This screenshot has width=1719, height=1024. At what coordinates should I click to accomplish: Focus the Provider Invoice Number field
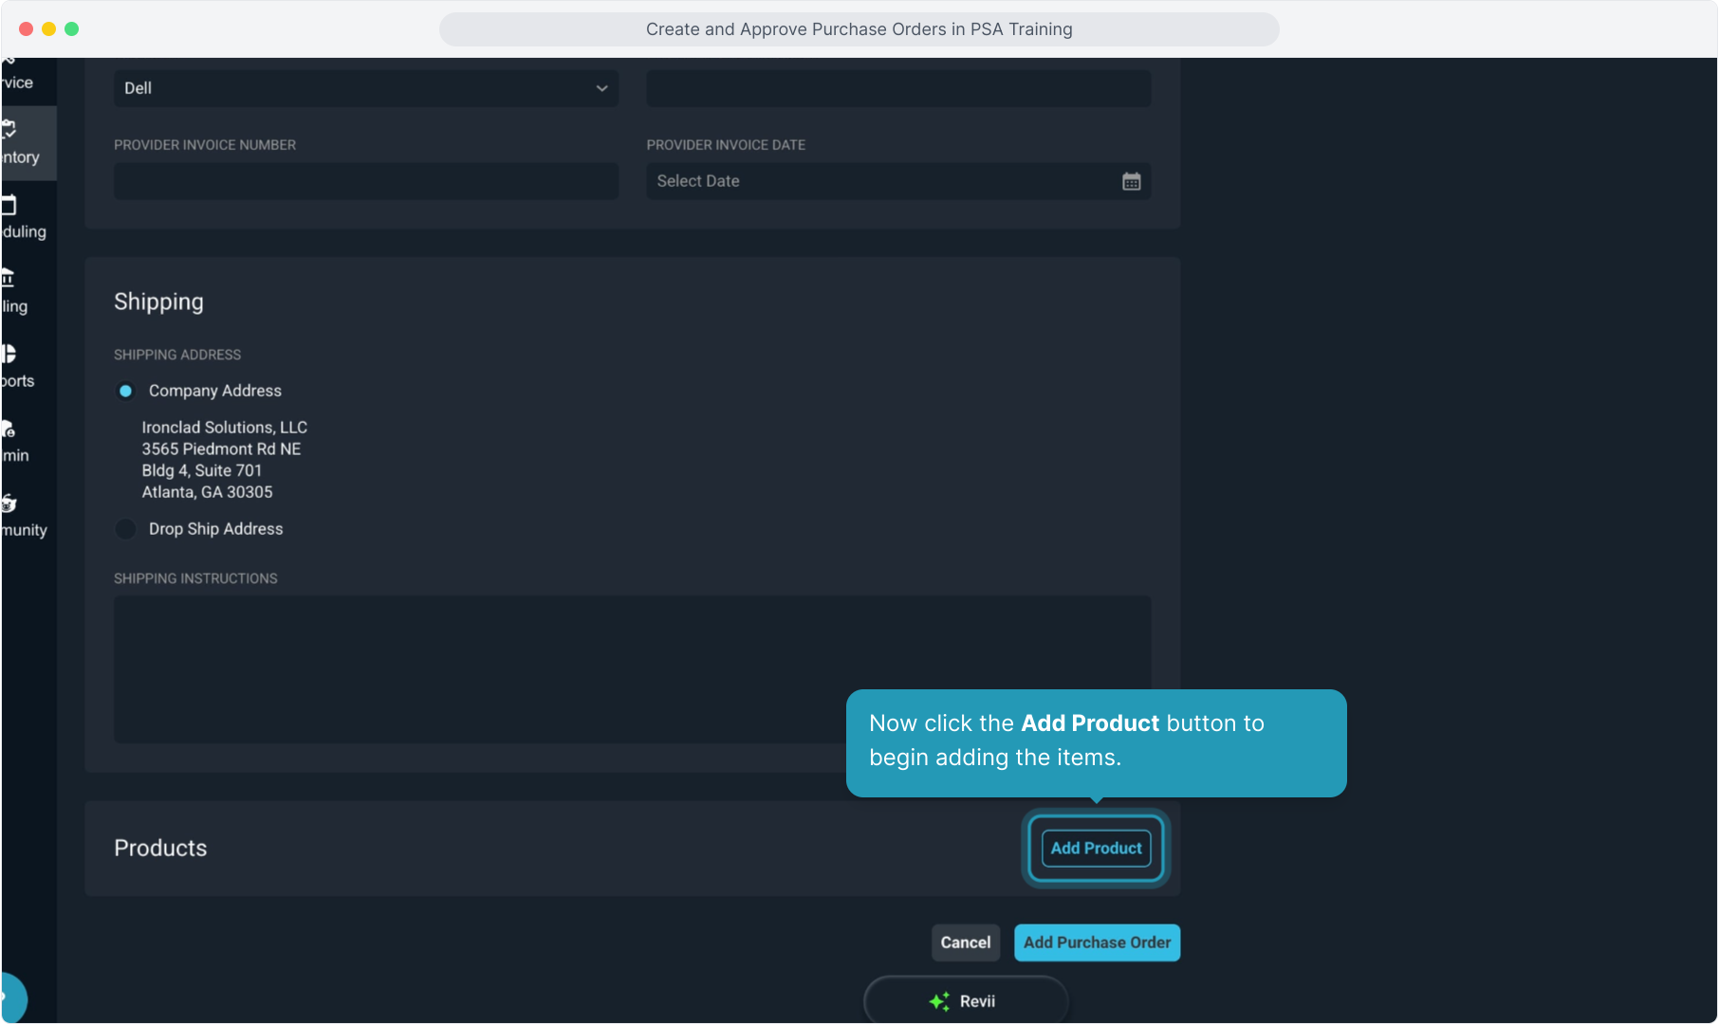pos(366,181)
